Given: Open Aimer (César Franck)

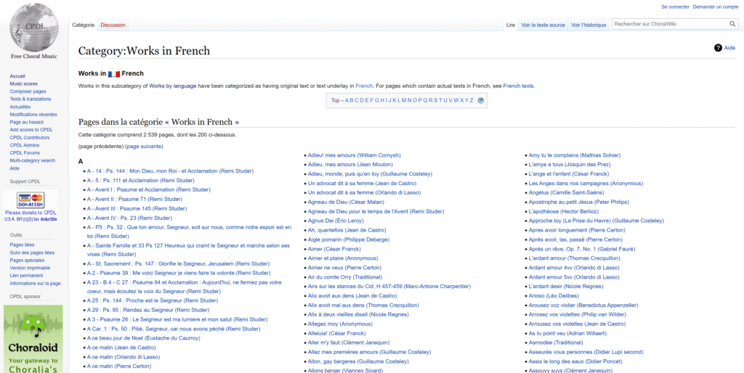Looking at the screenshot, I should (x=334, y=249).
